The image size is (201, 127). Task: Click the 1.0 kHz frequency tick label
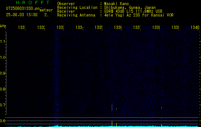(3, 57)
